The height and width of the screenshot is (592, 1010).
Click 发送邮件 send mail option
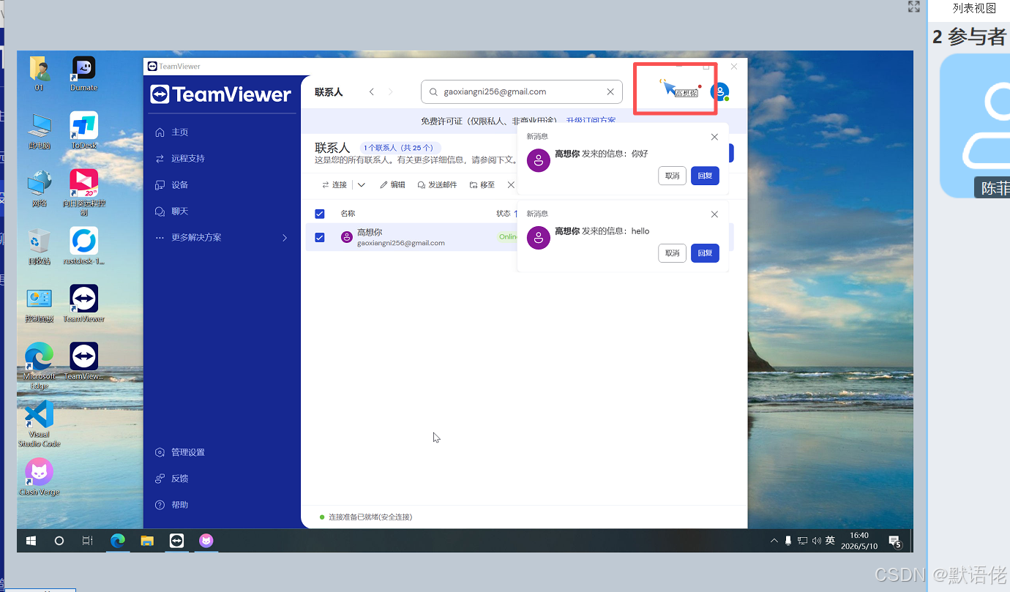pyautogui.click(x=437, y=185)
